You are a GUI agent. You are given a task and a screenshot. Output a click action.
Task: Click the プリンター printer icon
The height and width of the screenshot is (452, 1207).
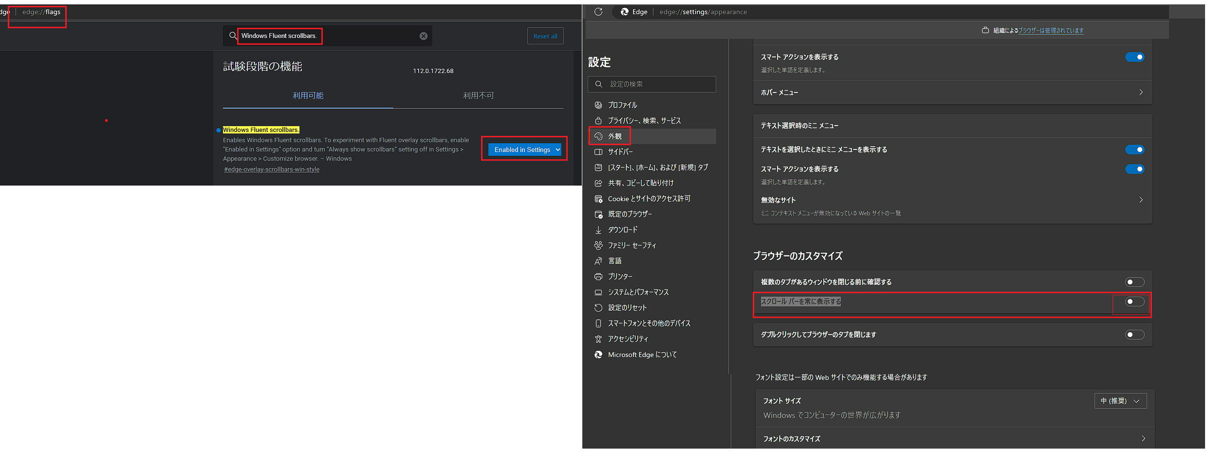(x=598, y=277)
